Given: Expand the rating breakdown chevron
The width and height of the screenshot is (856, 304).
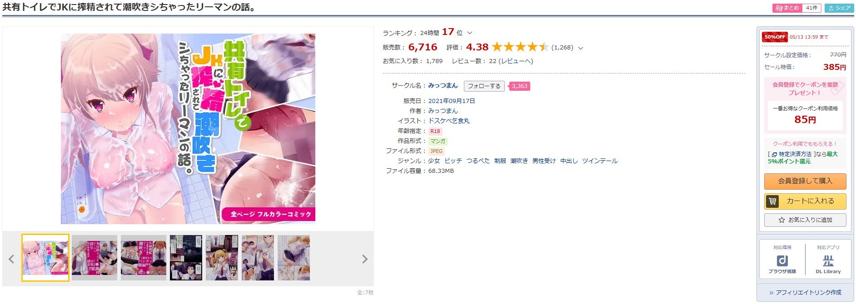Looking at the screenshot, I should (580, 48).
